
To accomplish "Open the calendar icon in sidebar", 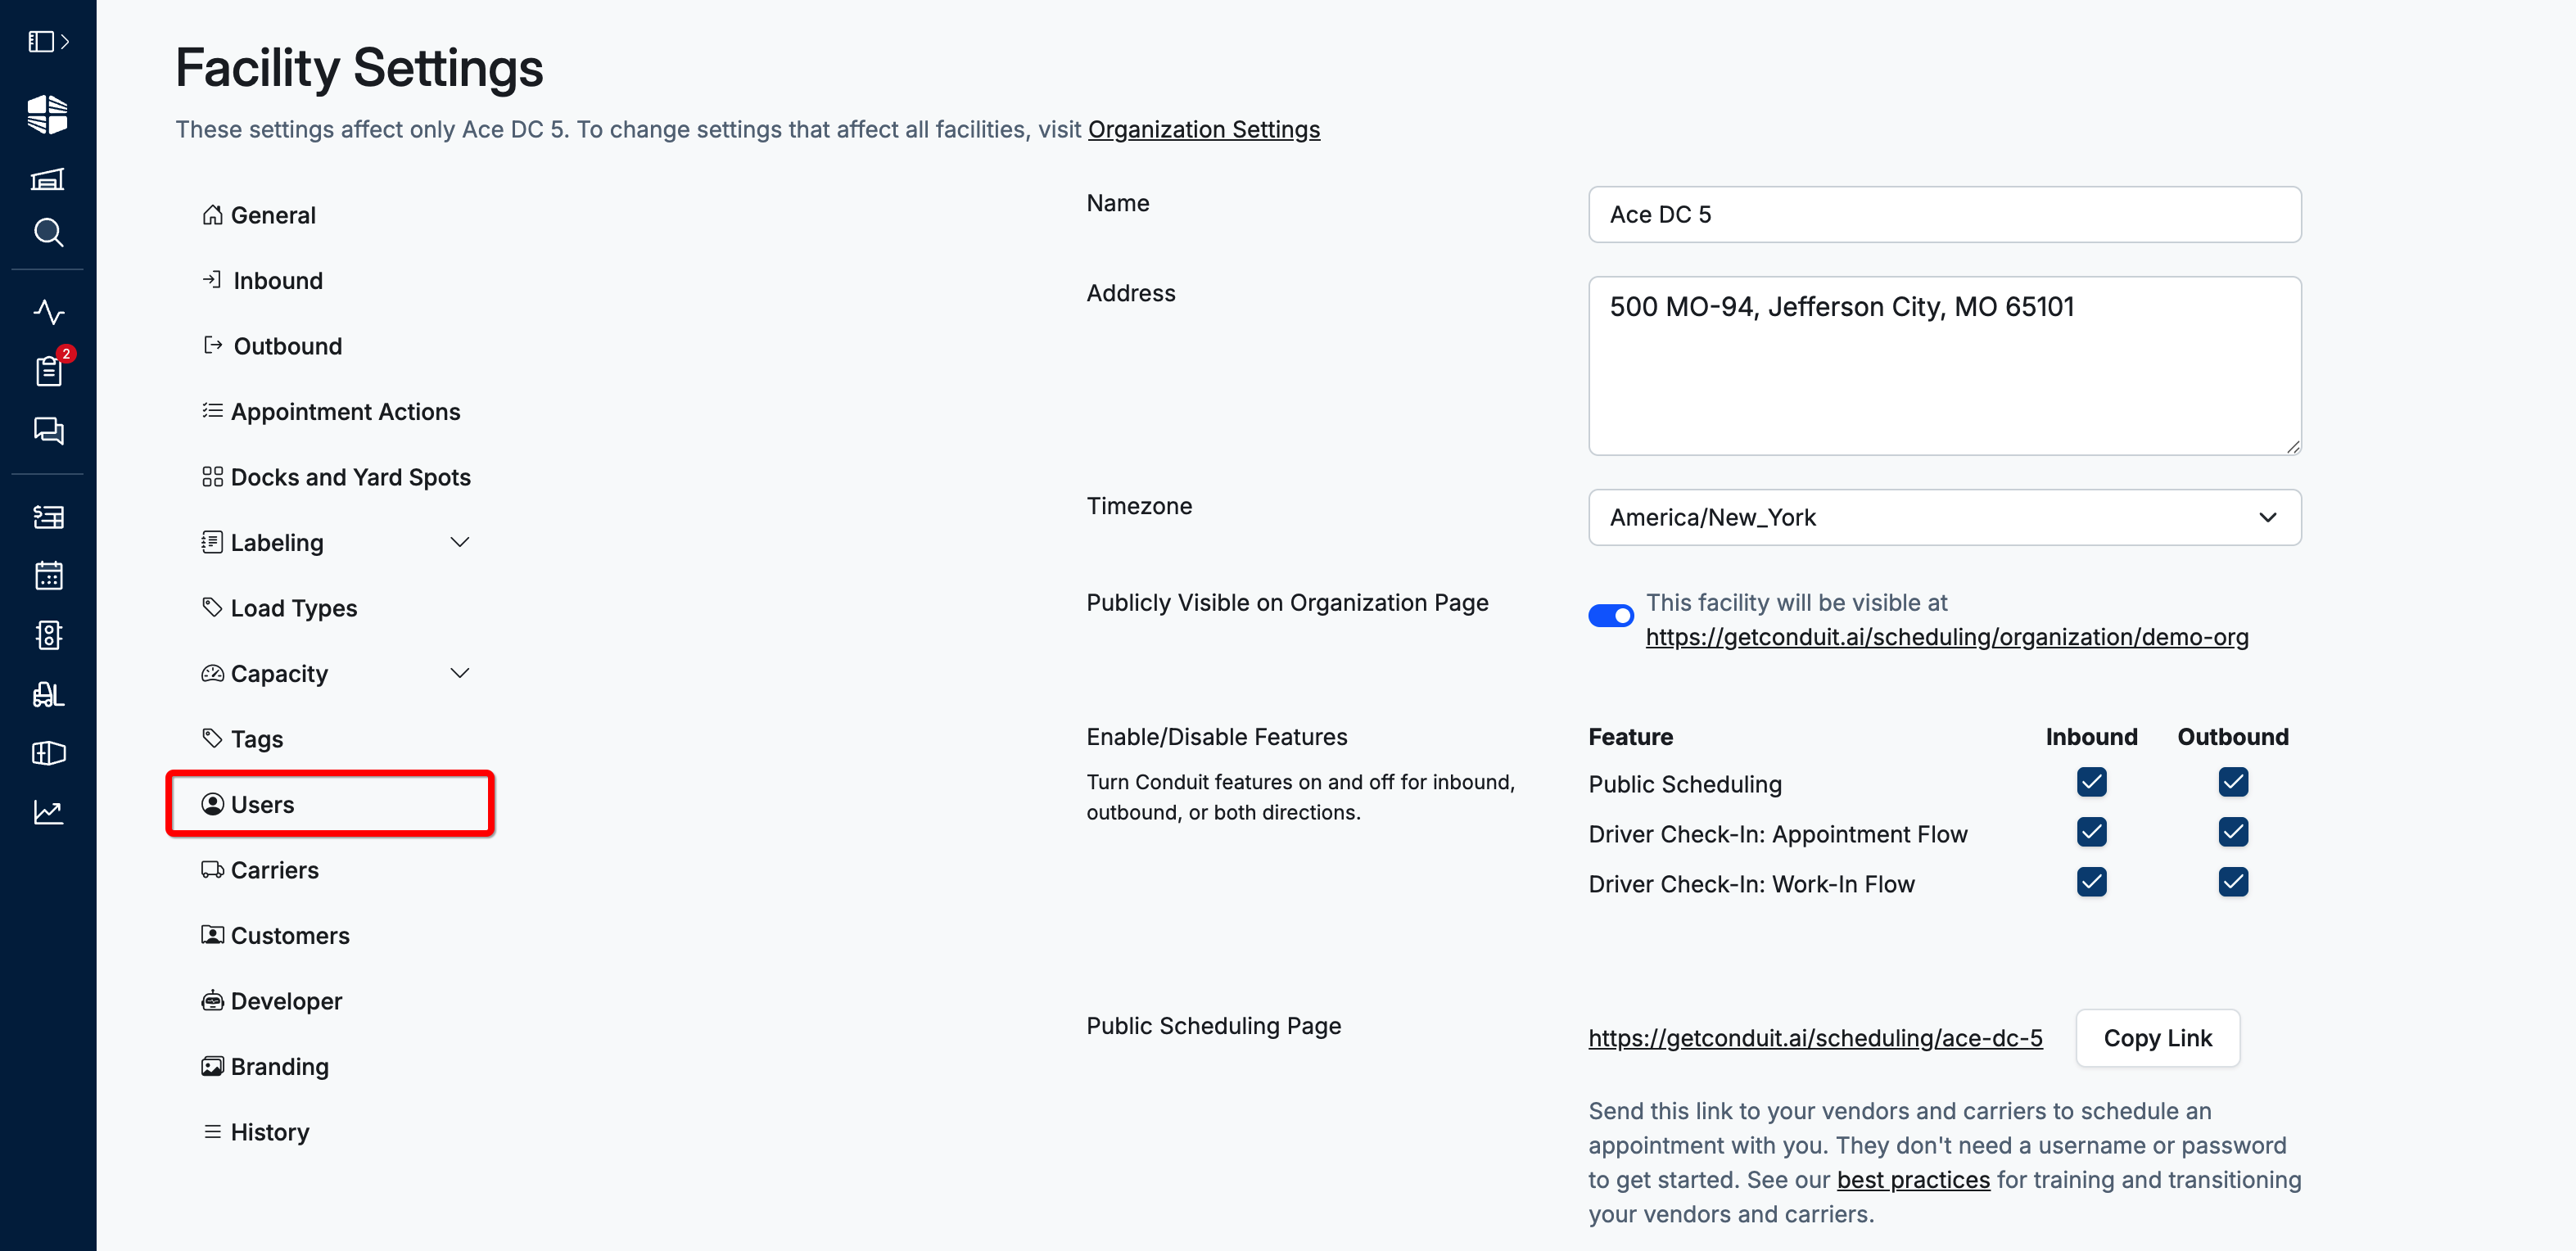I will click(x=48, y=576).
